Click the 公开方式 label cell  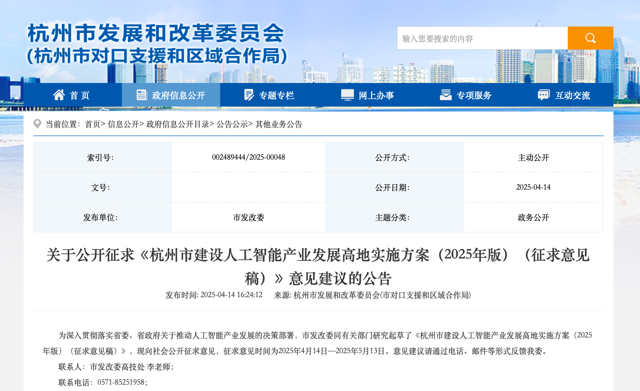click(x=395, y=157)
